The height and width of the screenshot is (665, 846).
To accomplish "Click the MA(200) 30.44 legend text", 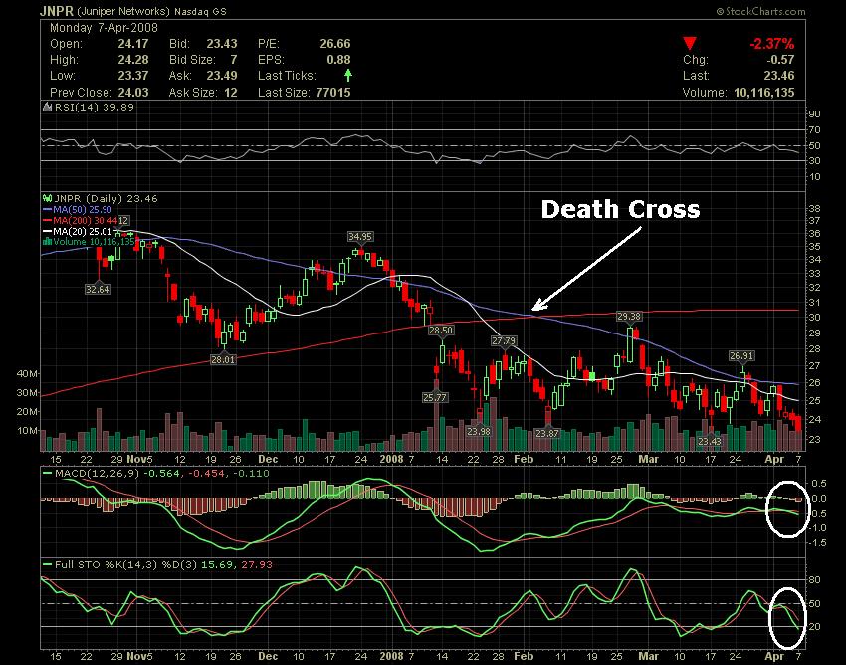I will click(86, 221).
